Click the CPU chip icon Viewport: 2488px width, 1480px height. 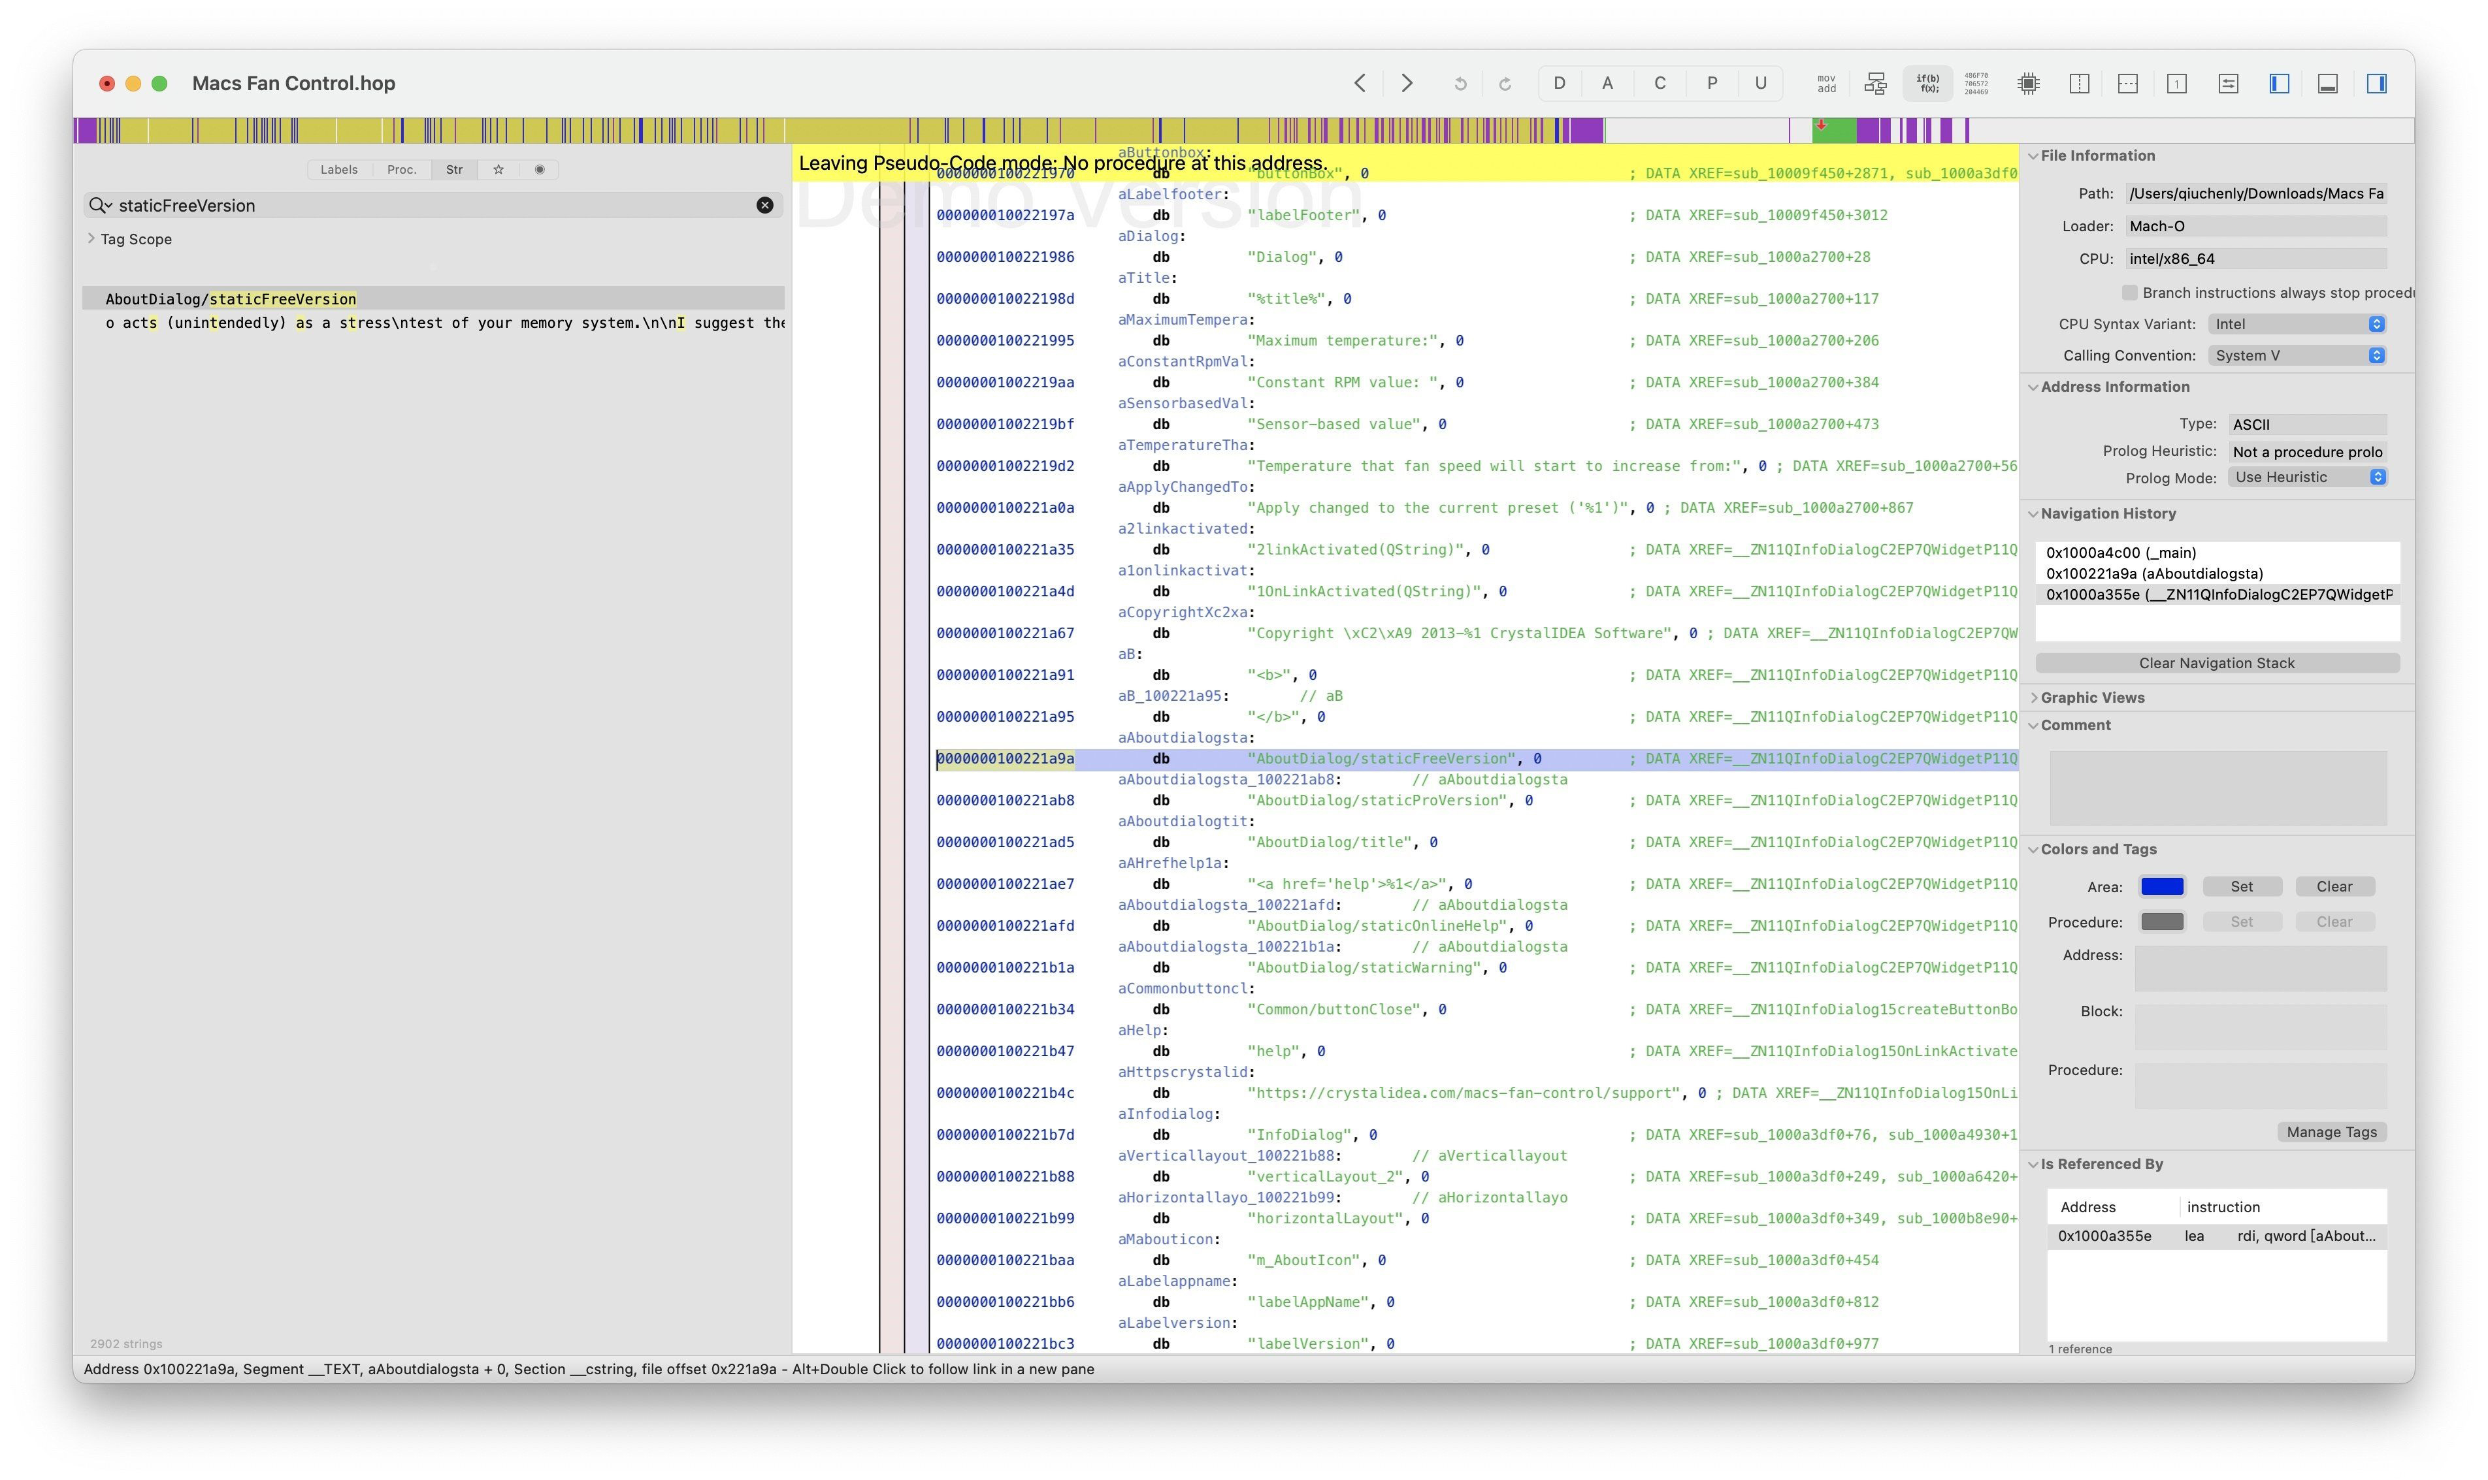(2028, 84)
